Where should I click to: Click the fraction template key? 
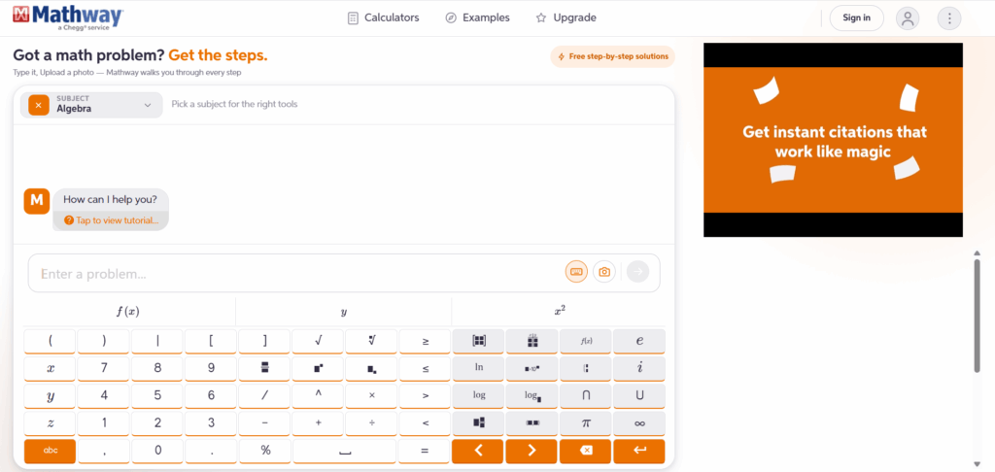click(x=264, y=369)
